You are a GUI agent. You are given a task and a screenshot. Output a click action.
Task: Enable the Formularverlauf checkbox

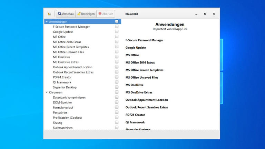pos(117,108)
